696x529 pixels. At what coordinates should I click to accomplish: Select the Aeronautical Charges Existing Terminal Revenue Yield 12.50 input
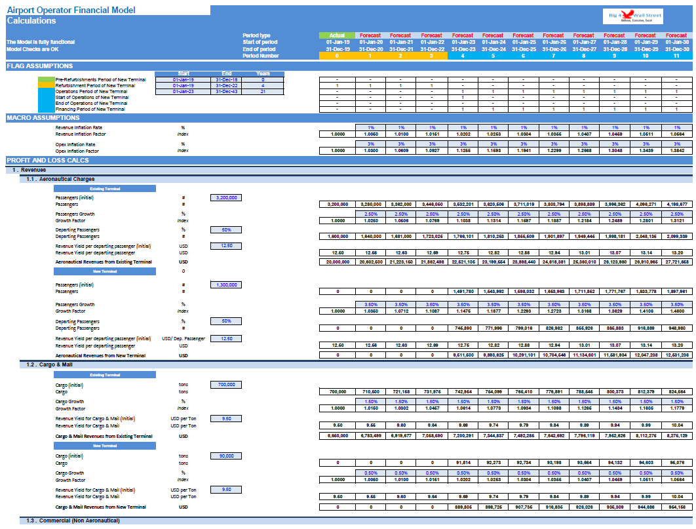point(226,245)
